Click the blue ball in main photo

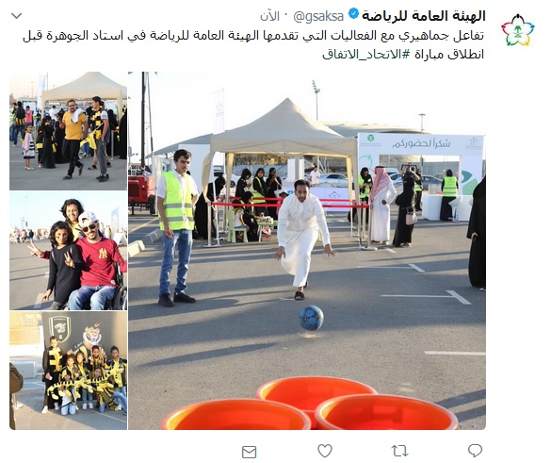pyautogui.click(x=311, y=318)
